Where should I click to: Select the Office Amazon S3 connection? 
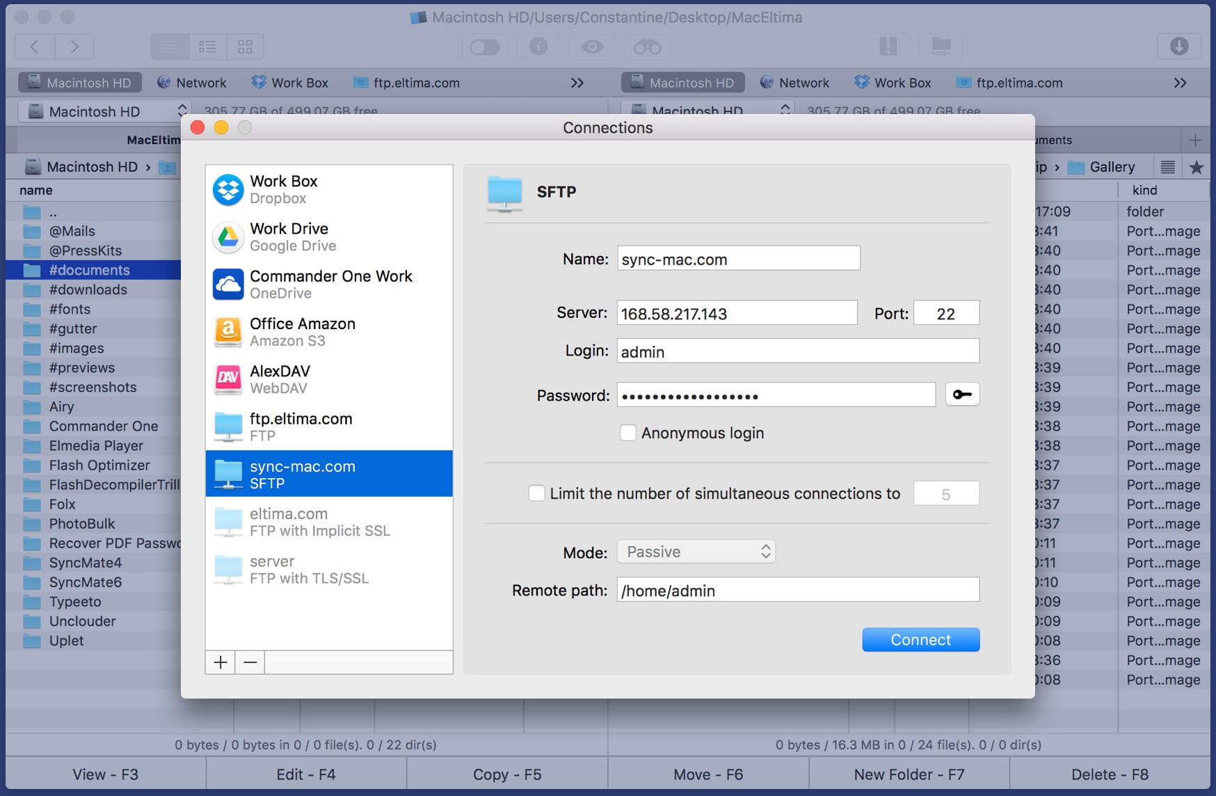click(x=329, y=332)
